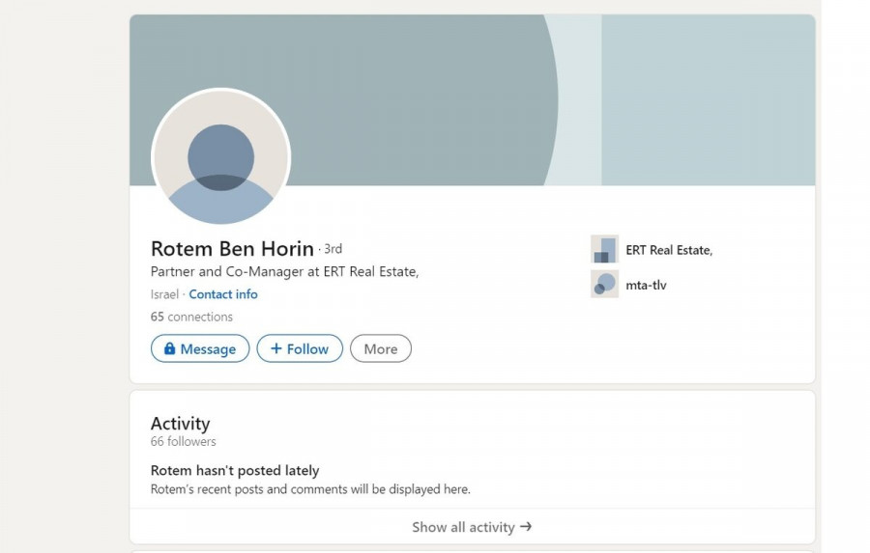Viewport: 870px width, 553px height.
Task: Click the plus icon on Follow button
Action: click(275, 348)
